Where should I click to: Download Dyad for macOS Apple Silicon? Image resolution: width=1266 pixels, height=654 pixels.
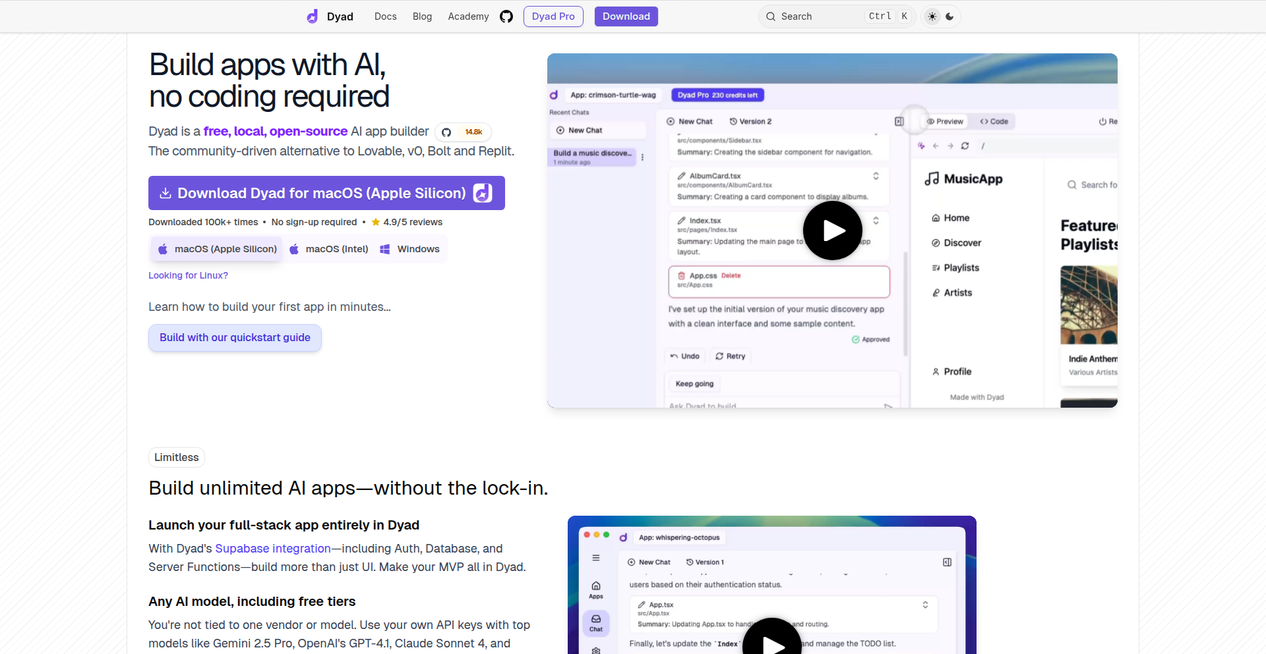(x=326, y=193)
